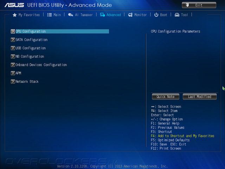Click the 'UEFI BIOS Utility - Advanced Mode' title
This screenshot has width=225, height=169.
click(70, 5)
